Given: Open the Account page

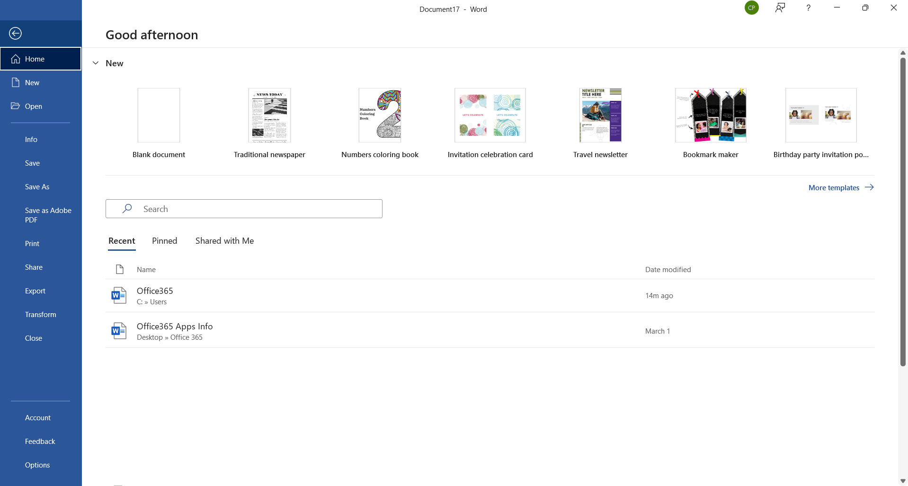Looking at the screenshot, I should [x=41, y=417].
